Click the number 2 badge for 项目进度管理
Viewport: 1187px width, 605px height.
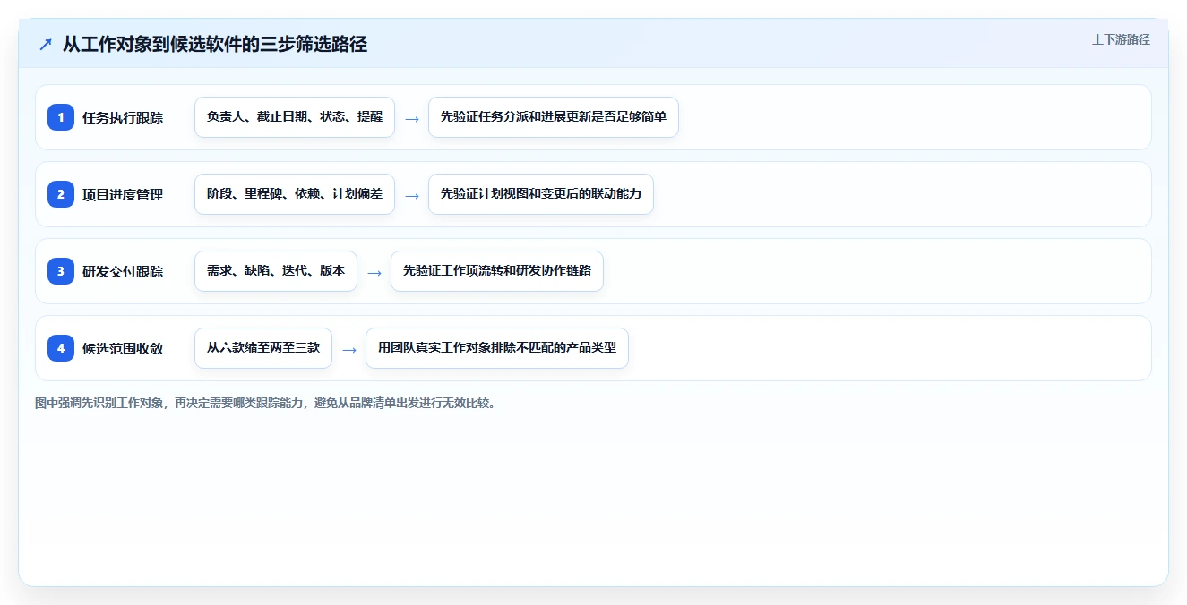pyautogui.click(x=61, y=194)
